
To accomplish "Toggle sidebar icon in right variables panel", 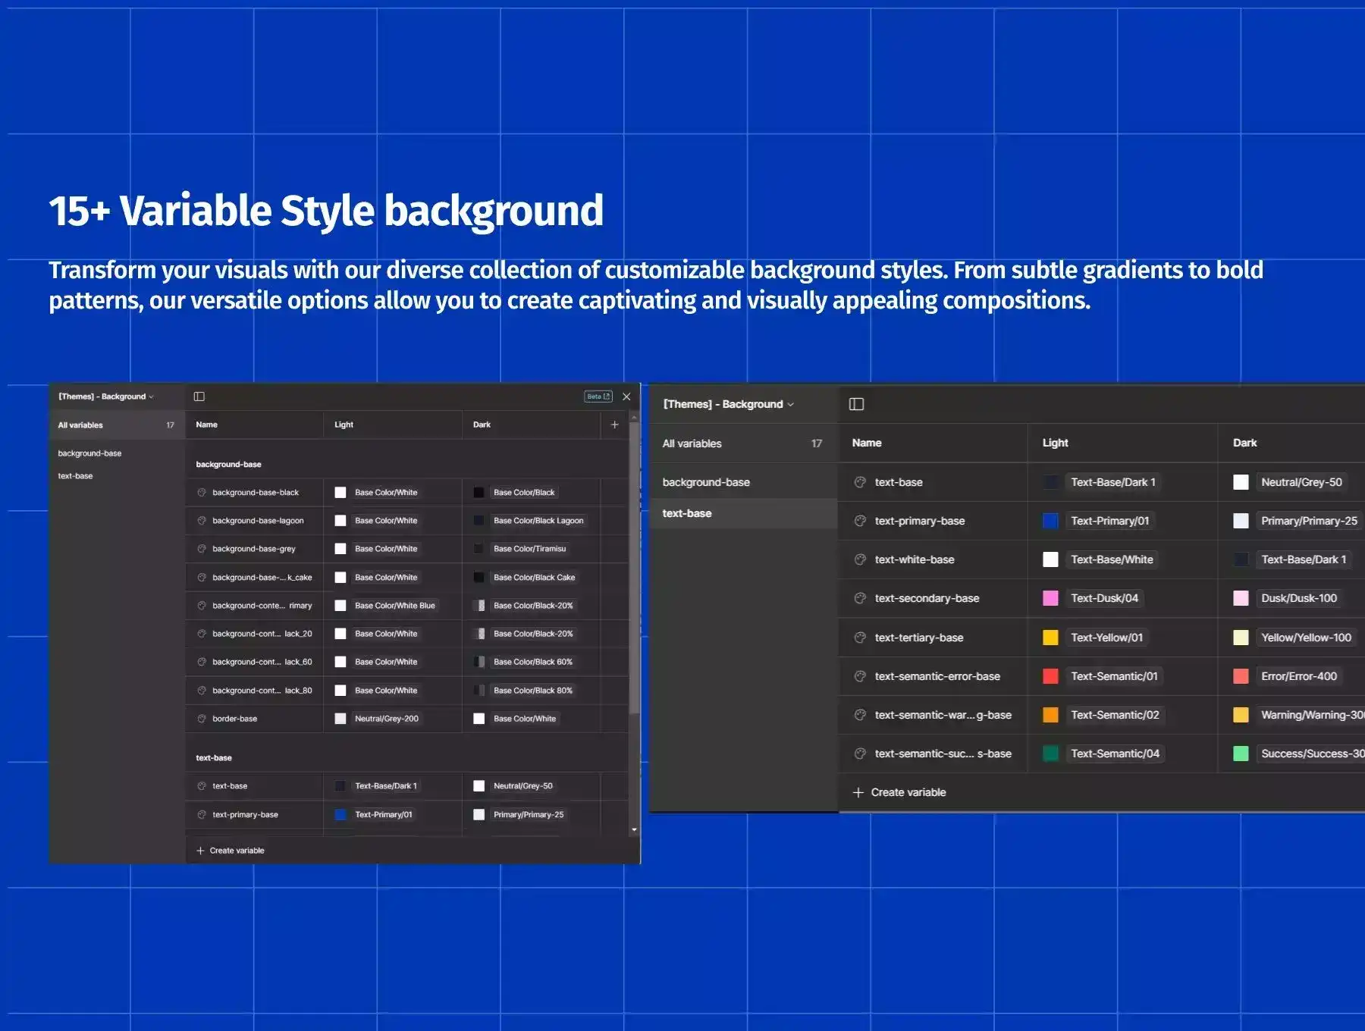I will click(856, 404).
